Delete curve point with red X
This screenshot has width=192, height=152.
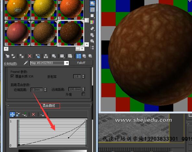click(33, 114)
